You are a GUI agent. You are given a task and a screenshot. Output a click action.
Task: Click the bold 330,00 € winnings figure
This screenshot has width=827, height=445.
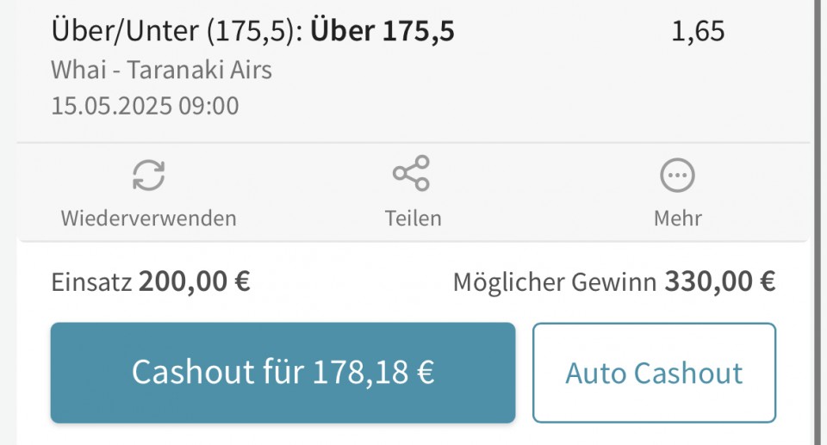point(720,281)
